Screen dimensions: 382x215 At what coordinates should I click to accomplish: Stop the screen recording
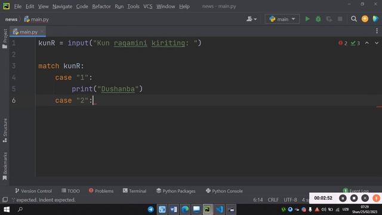pyautogui.click(x=354, y=198)
